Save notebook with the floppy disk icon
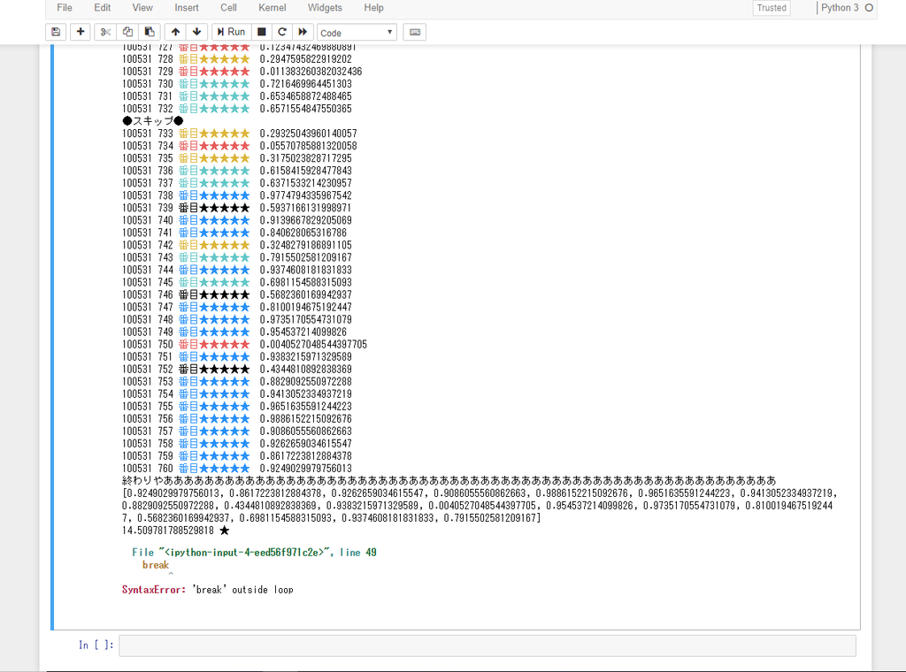This screenshot has width=906, height=672. pos(56,32)
